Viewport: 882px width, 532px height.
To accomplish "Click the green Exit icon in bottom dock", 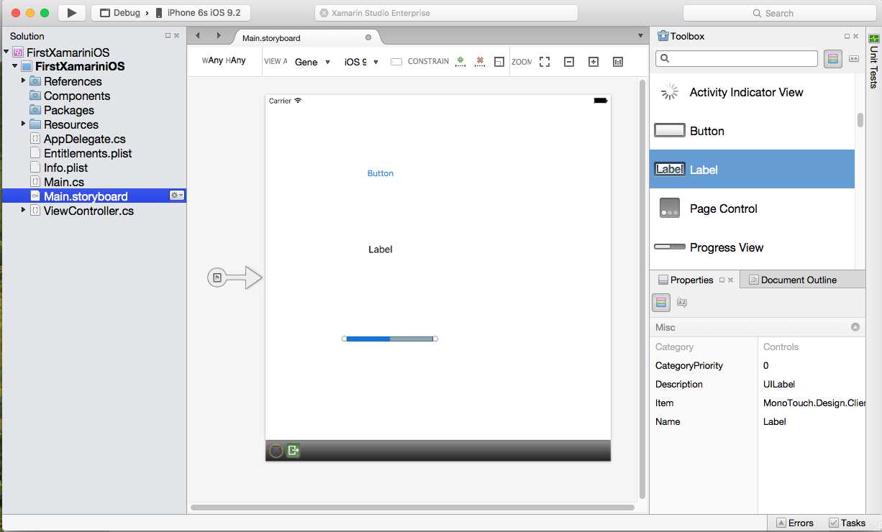I will [293, 451].
